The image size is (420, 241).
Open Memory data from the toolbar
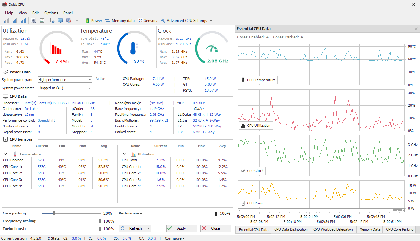coord(120,21)
